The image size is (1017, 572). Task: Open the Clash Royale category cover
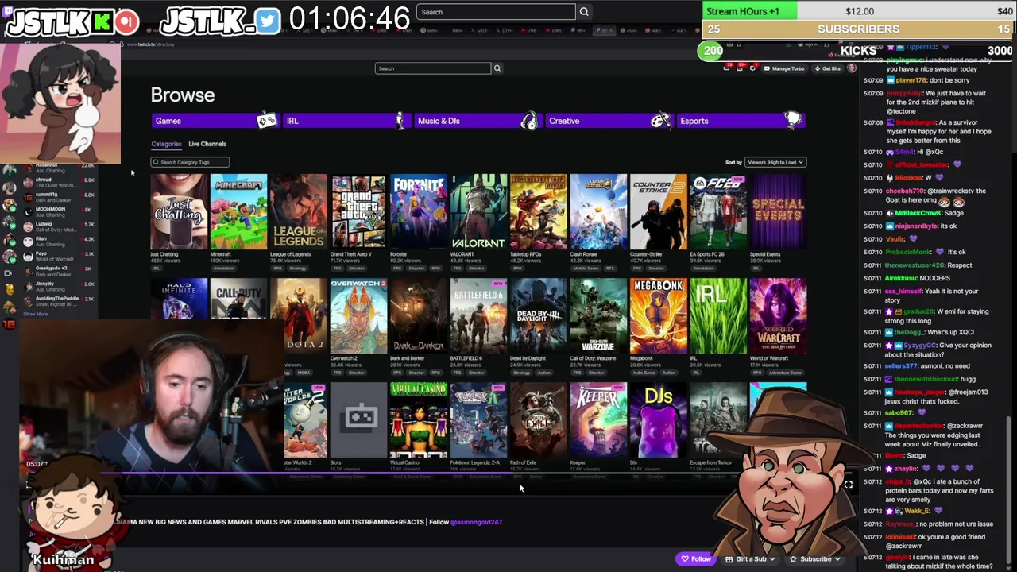coord(598,211)
